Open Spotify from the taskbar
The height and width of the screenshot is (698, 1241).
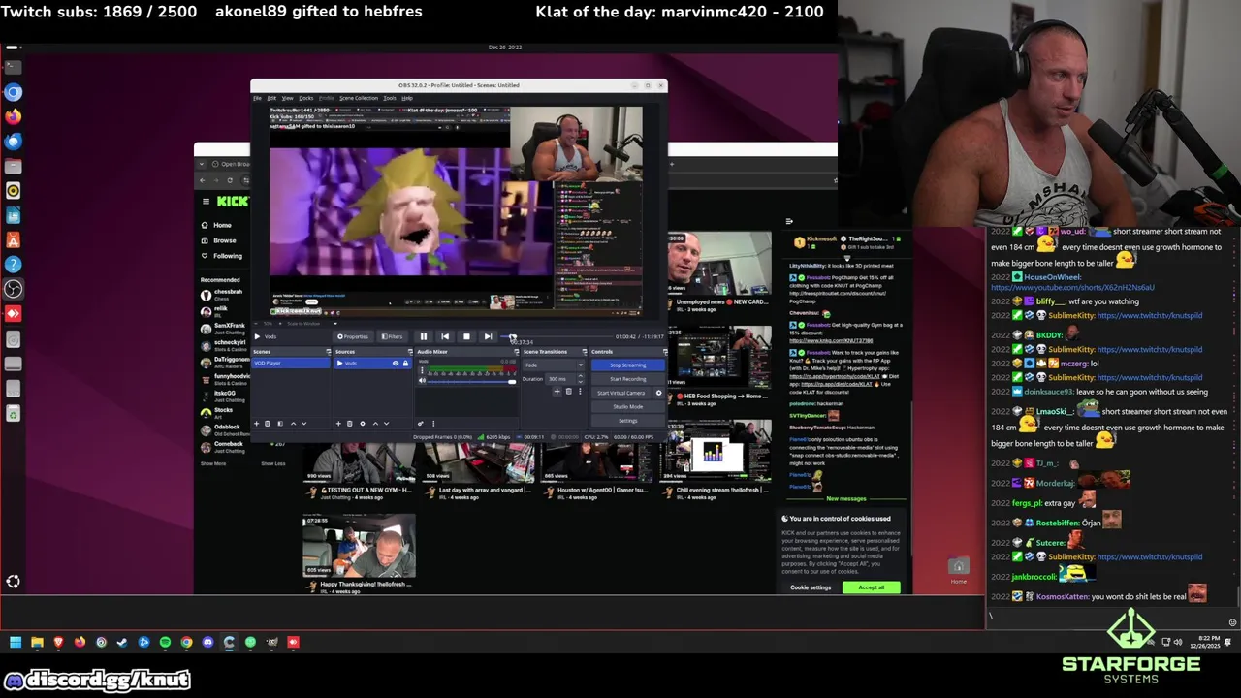click(165, 642)
